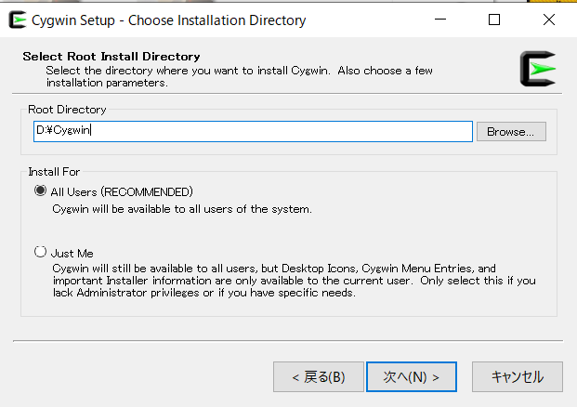
Task: Go back with the 戻る(B) button
Action: [318, 377]
